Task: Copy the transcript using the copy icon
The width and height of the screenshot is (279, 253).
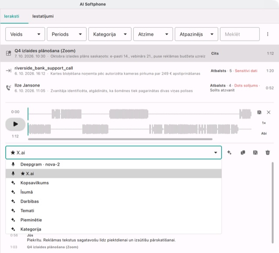Action: [x=243, y=152]
